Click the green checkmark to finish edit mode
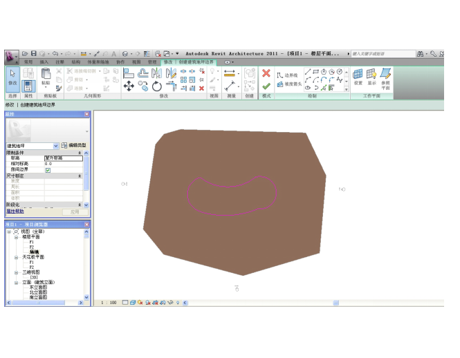 [266, 86]
